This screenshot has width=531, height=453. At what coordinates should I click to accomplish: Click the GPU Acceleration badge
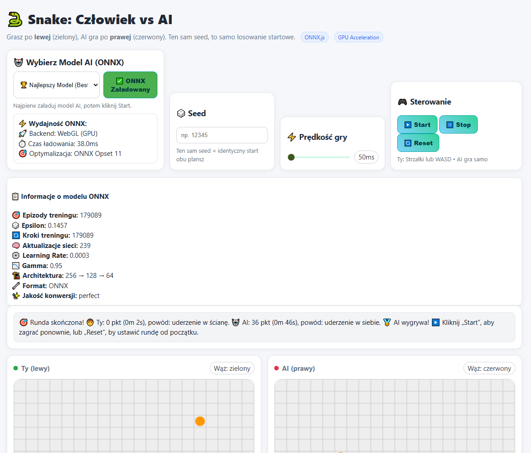pos(358,38)
